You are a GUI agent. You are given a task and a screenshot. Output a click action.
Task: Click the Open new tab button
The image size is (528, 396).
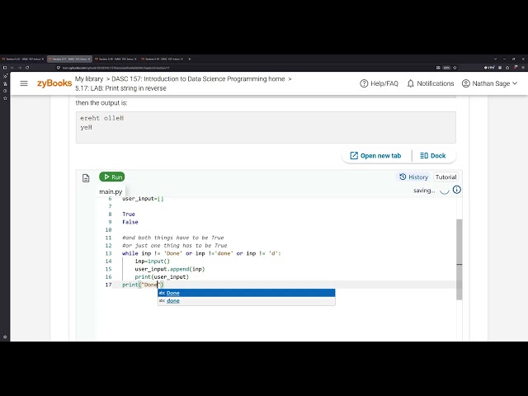coord(376,156)
